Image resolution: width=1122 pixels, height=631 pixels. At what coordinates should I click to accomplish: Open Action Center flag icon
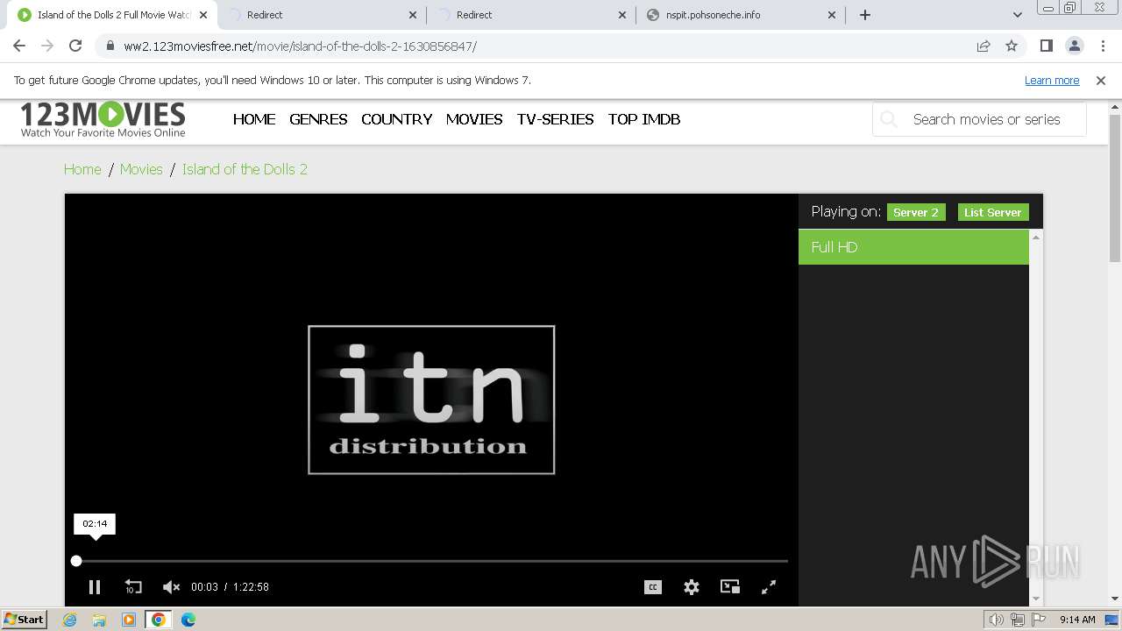pos(1039,620)
